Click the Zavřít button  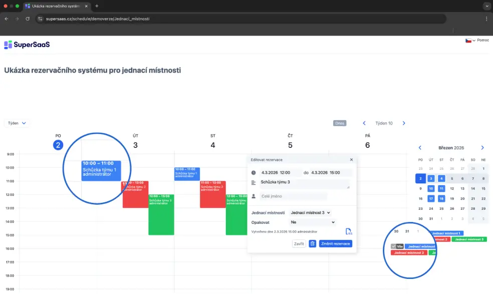(x=299, y=243)
